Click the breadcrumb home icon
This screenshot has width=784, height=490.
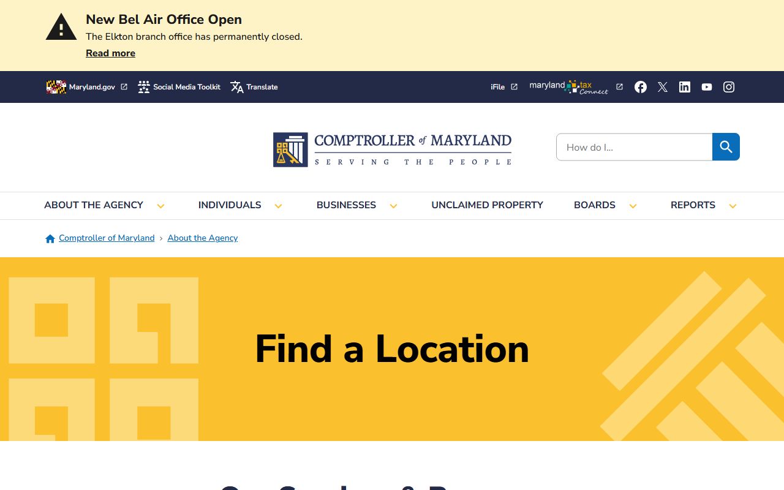[x=50, y=238]
